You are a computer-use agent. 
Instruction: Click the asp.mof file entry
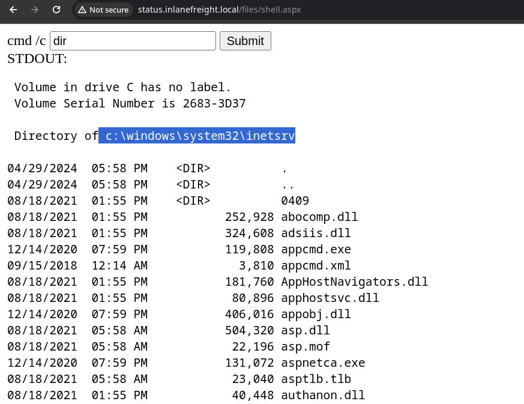point(305,346)
